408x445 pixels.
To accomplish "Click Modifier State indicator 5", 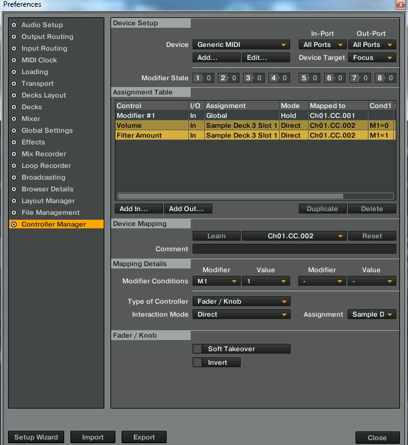I will [x=309, y=78].
